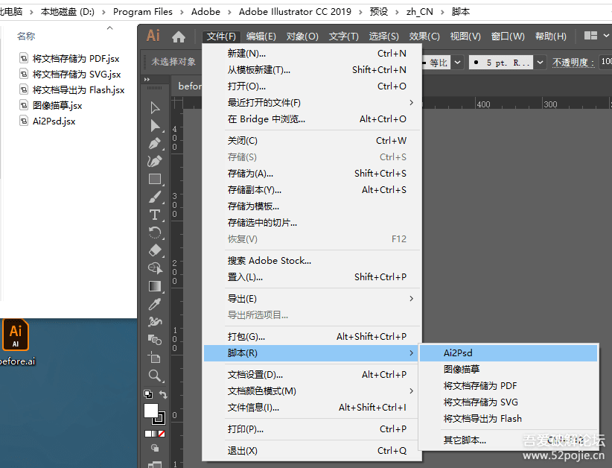Choose 退出(X) menu entry
The image size is (612, 468).
[x=312, y=451]
